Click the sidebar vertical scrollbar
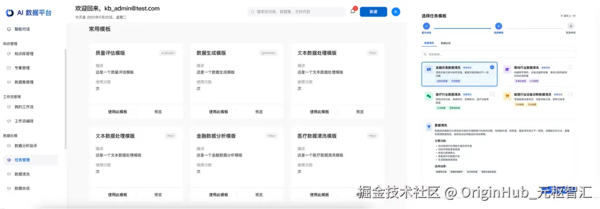600x209 pixels. coord(66,99)
